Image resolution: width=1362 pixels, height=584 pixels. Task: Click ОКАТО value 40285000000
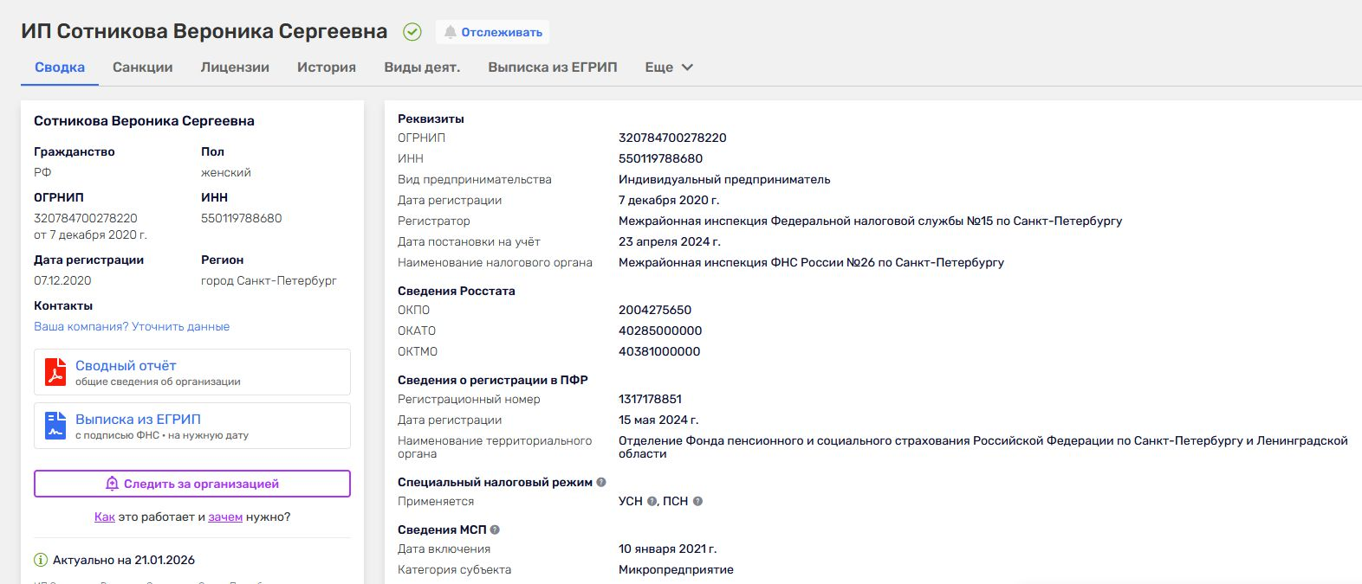pyautogui.click(x=660, y=331)
